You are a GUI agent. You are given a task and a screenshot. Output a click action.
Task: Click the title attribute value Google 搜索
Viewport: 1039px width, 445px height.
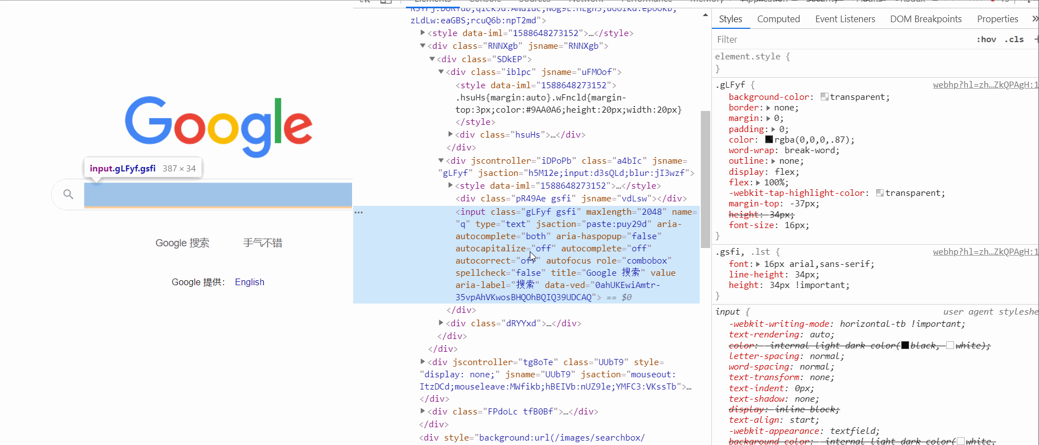613,273
